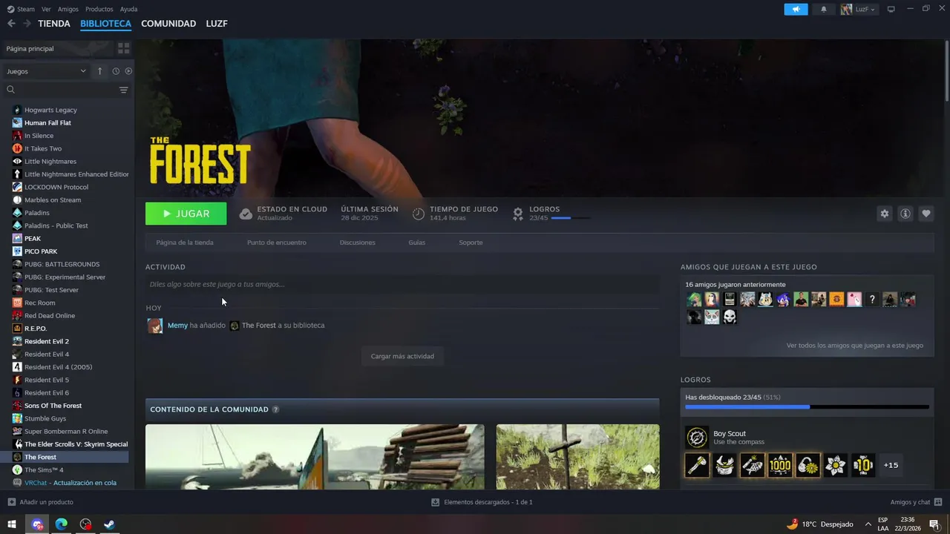
Task: Click the library search field
Action: pos(59,90)
